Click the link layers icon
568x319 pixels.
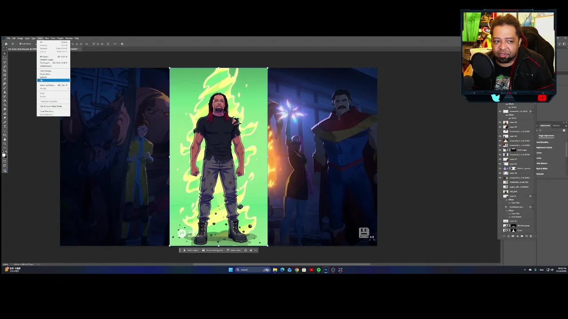tap(504, 236)
